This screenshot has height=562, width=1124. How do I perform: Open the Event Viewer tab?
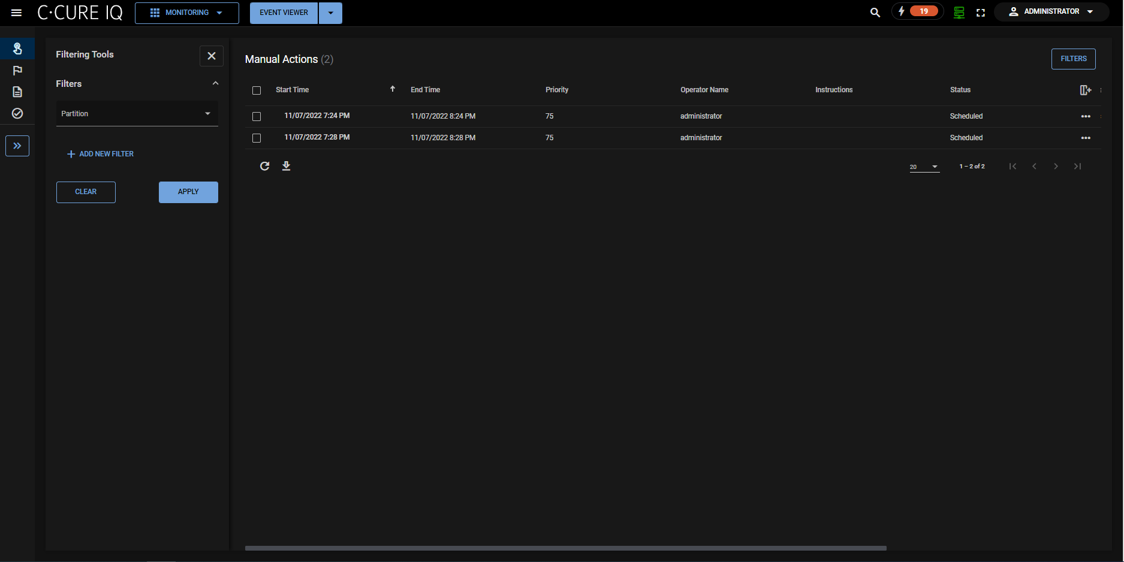point(284,13)
